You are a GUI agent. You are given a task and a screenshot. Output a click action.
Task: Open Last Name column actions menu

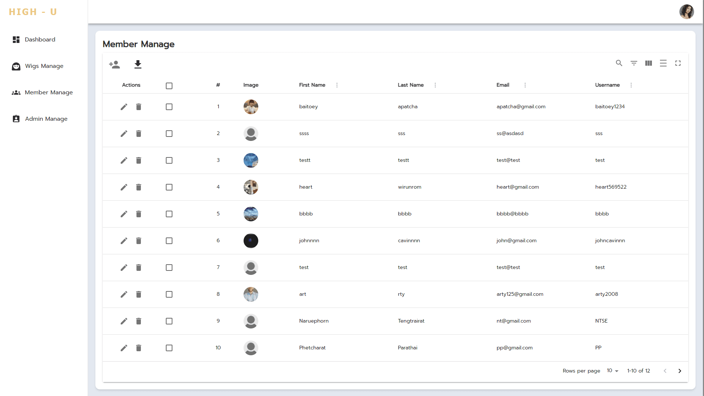435,85
